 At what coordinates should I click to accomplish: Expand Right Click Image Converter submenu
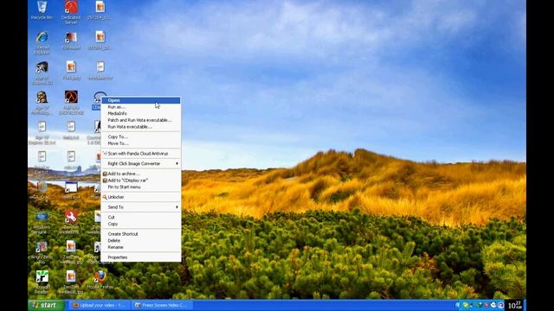click(141, 163)
